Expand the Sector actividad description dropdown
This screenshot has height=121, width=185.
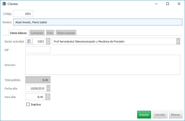pos(178,41)
